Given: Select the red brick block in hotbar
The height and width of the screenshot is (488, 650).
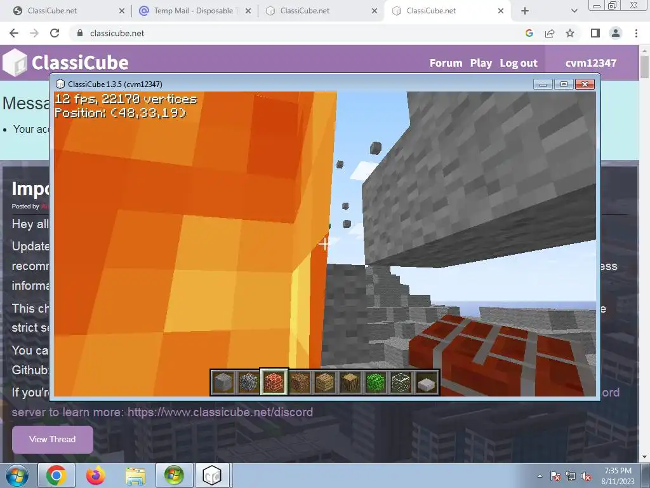Looking at the screenshot, I should pos(274,382).
